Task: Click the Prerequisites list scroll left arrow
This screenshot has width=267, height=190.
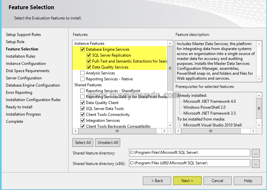Action: pyautogui.click(x=178, y=131)
